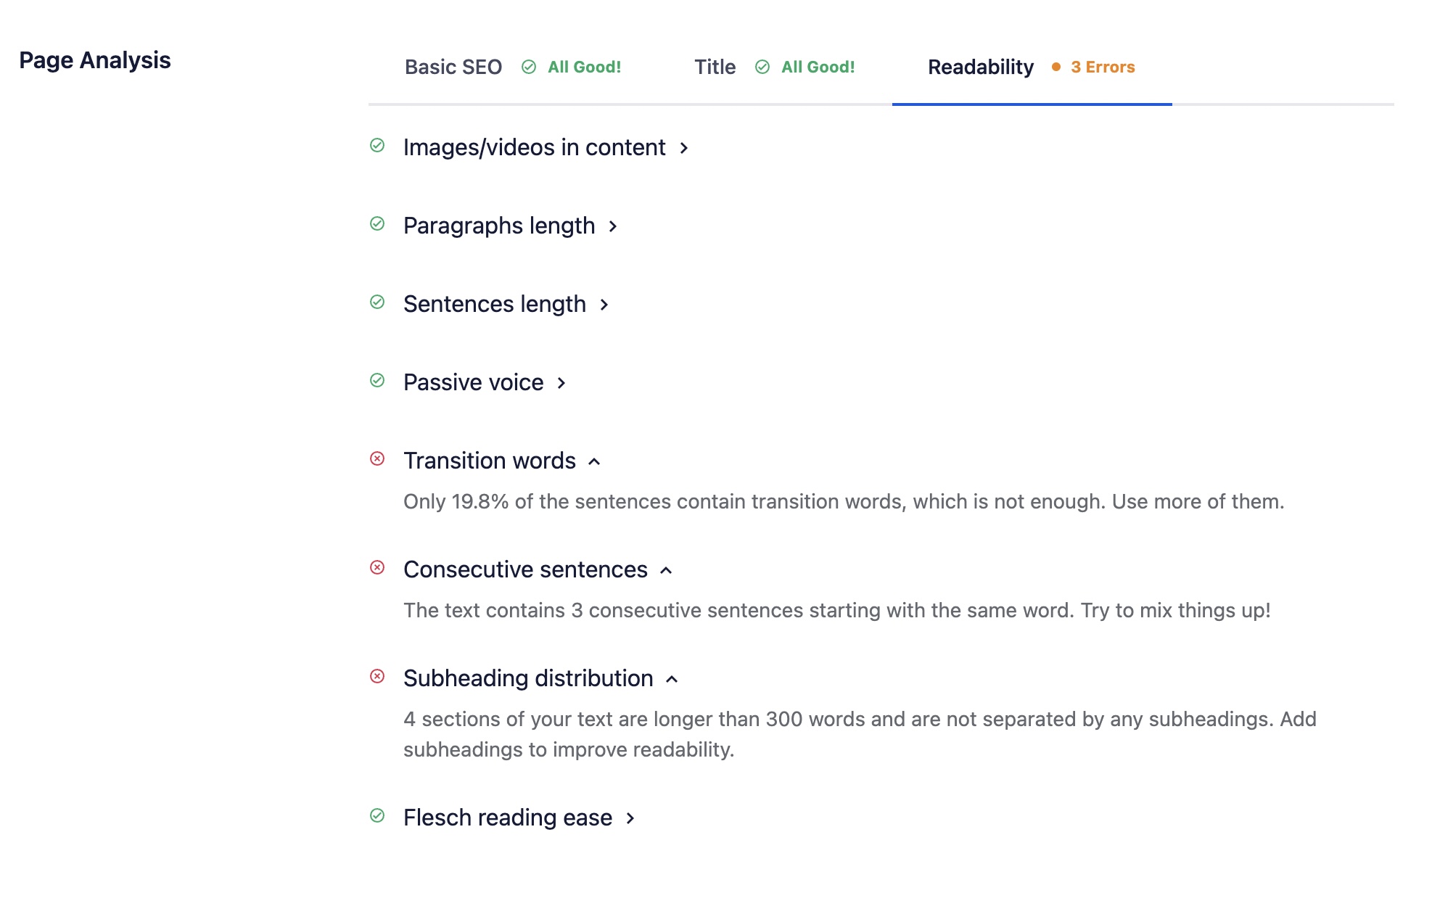Click the Sentences length label
The image size is (1432, 914).
click(495, 304)
